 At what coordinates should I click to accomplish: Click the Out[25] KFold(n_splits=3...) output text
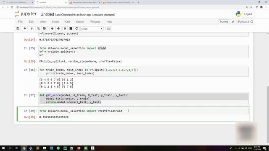80,61
